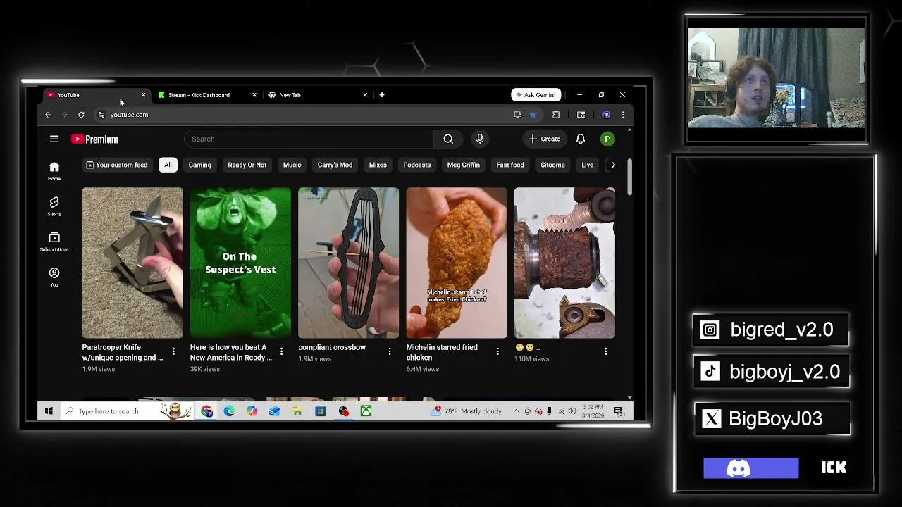Filter feed by Ready Or Not chip
This screenshot has height=507, width=902.
pos(247,165)
